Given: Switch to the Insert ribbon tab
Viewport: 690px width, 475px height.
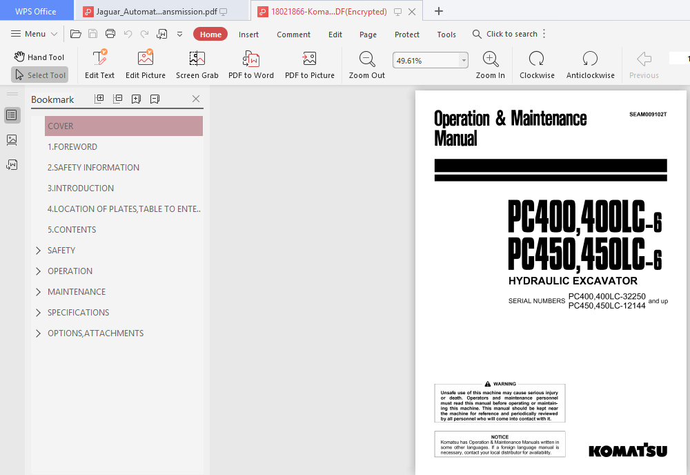Looking at the screenshot, I should tap(248, 35).
